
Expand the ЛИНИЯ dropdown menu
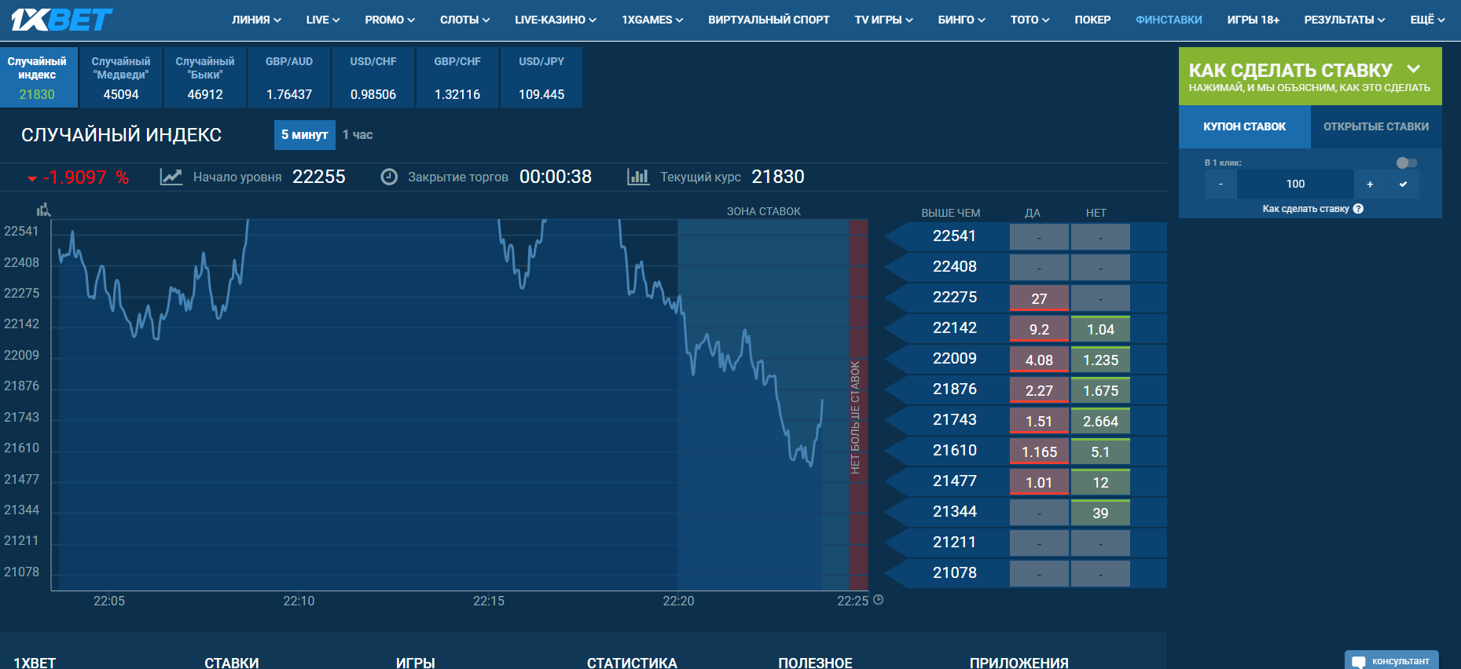pos(256,20)
